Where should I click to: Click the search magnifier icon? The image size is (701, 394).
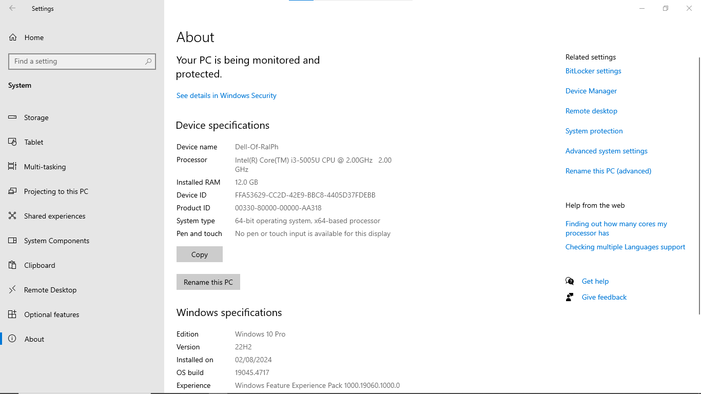click(x=148, y=61)
